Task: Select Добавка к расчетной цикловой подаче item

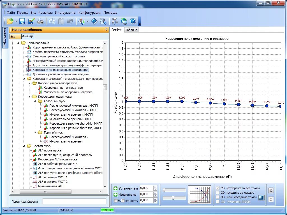Action: 61,74
